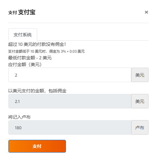Click the read-only field showing 2.1
This screenshot has width=154, height=160.
70,101
